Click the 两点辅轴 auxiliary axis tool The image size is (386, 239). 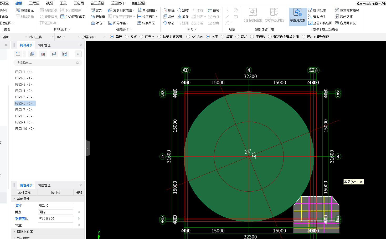point(147,10)
